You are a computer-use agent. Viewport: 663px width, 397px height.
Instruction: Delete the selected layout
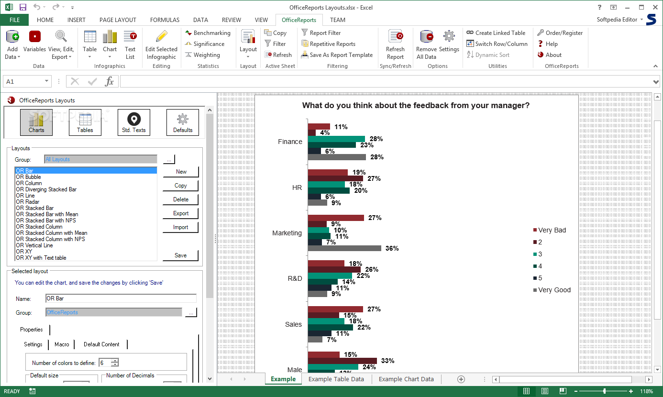click(x=181, y=199)
